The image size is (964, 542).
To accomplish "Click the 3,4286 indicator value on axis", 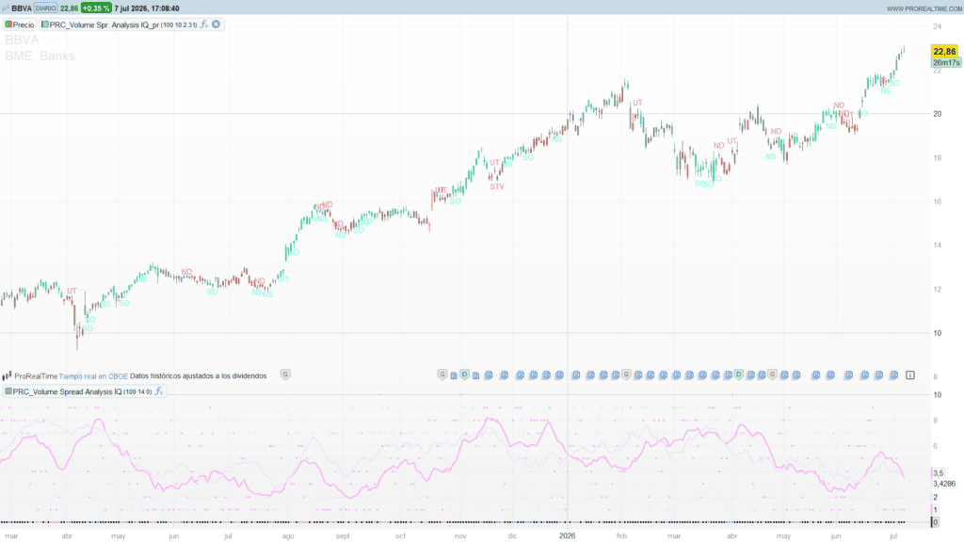I will point(944,484).
